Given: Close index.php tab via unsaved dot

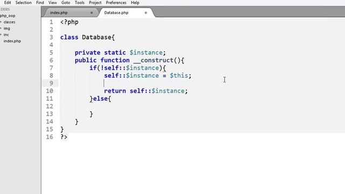Looking at the screenshot, I should point(92,13).
